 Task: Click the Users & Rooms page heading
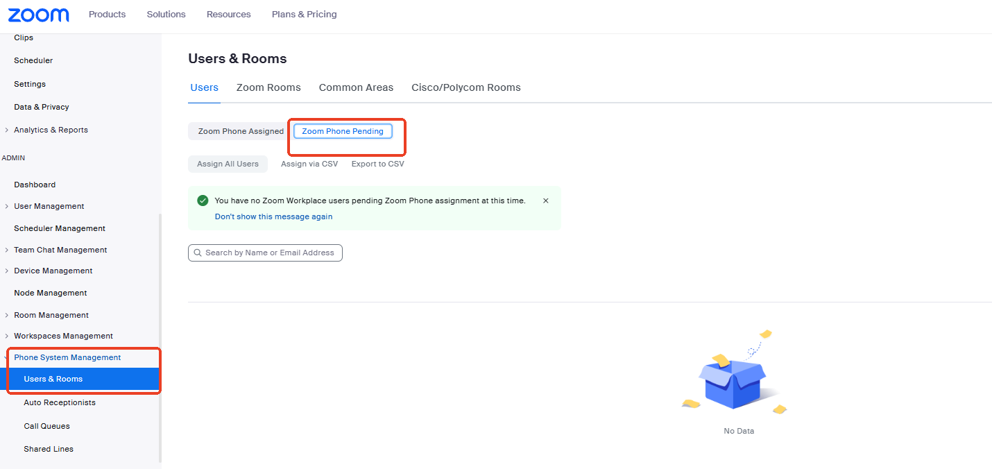click(237, 59)
